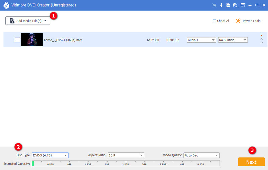The image size is (268, 170).
Task: Open the Disc Type DVD-5 dropdown
Action: (x=50, y=155)
